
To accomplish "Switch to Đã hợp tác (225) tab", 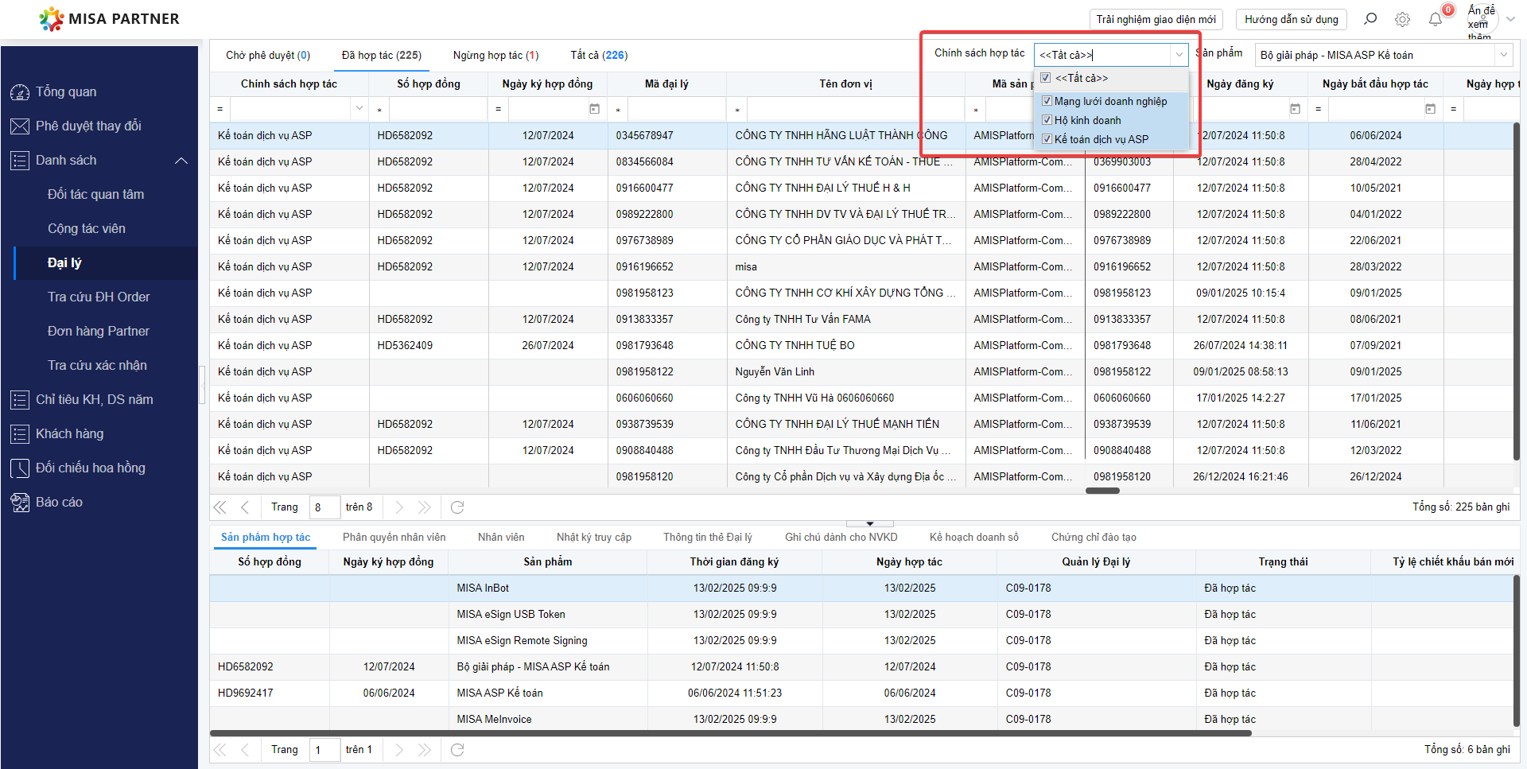I will click(382, 55).
